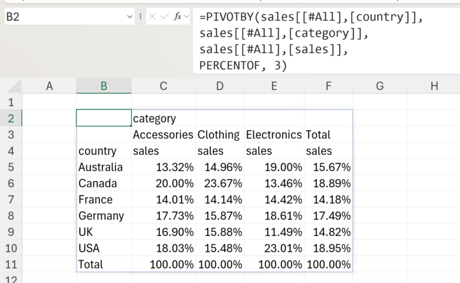Click the Enter checkmark icon in formula bar

point(165,17)
